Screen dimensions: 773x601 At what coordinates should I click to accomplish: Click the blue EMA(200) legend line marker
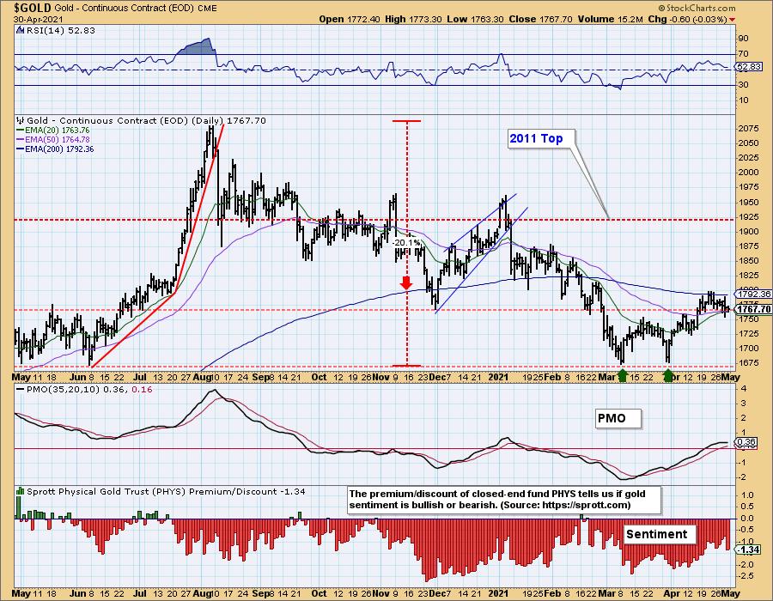point(20,149)
